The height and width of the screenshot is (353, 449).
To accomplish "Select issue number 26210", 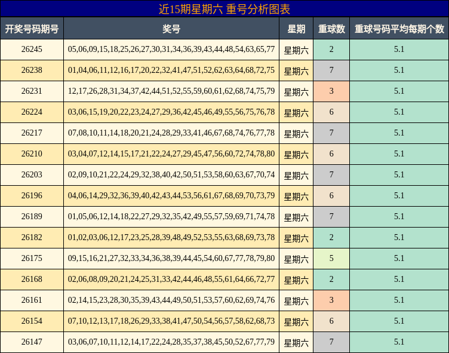I will (32, 154).
